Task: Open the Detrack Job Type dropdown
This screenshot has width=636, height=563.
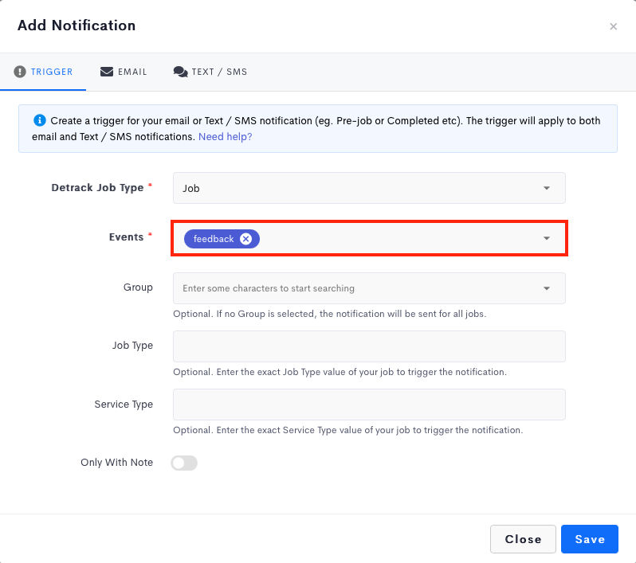Action: click(369, 188)
